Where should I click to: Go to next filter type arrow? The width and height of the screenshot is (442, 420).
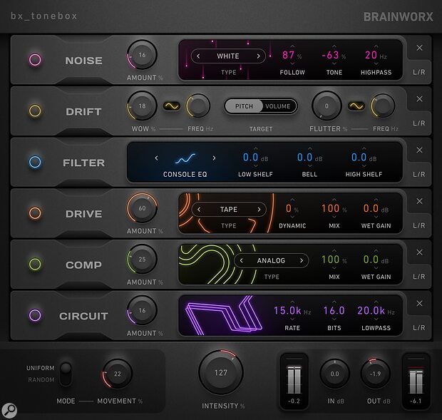click(215, 158)
